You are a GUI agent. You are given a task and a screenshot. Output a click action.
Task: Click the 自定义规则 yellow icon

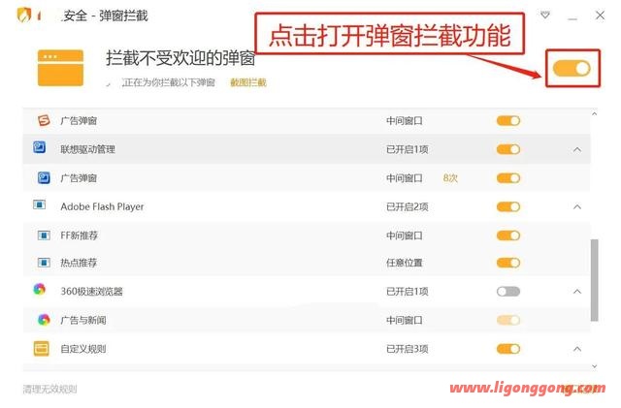41,349
